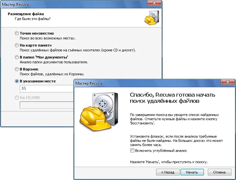This screenshot has height=180, width=236.
Task: Click 'Анализ папки документов пользователя.' text
Action: (x=54, y=62)
